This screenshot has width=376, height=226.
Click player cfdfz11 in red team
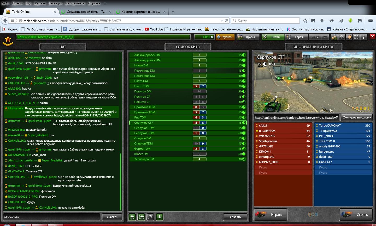(x=283, y=125)
